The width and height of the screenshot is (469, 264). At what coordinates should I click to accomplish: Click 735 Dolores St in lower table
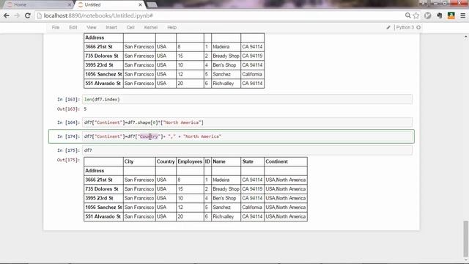[x=102, y=189]
